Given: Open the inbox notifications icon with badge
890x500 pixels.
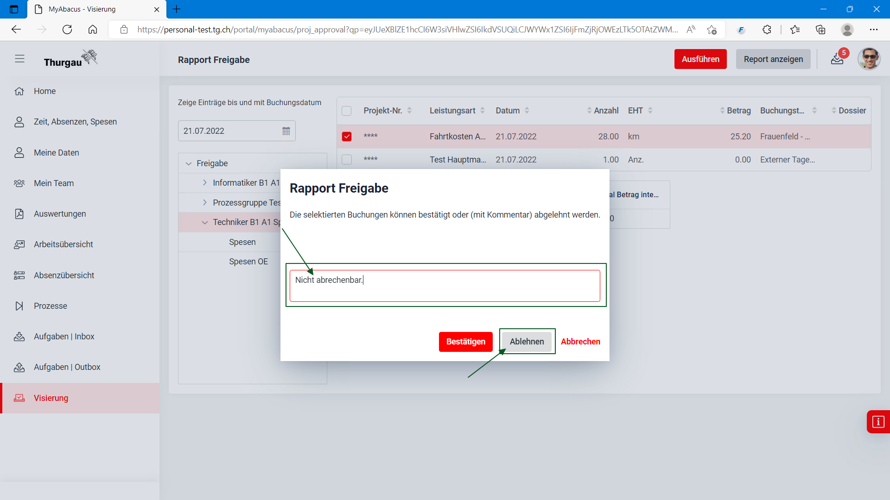Looking at the screenshot, I should click(x=837, y=59).
